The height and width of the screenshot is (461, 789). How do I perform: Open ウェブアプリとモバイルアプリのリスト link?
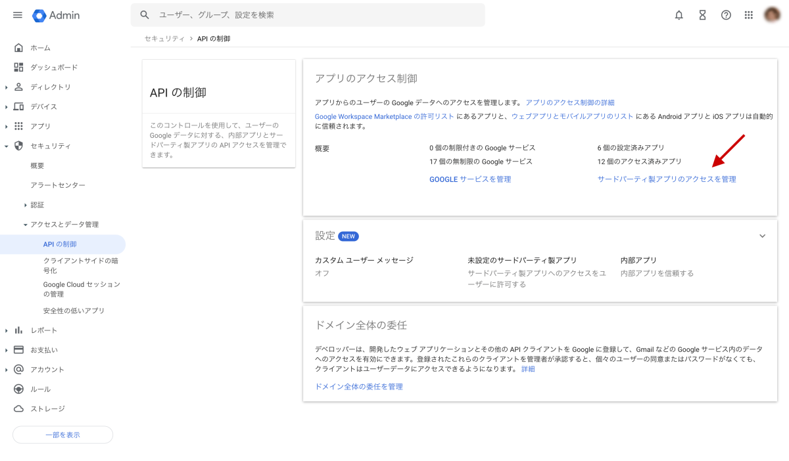[x=572, y=116]
